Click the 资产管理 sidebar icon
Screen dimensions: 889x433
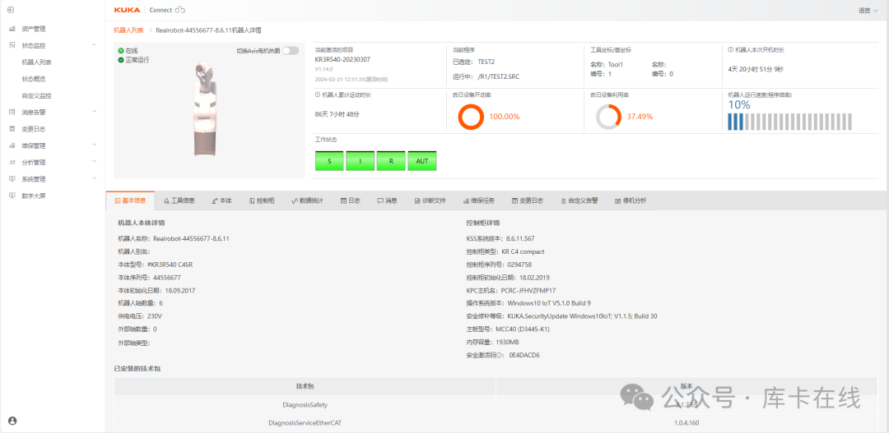[x=12, y=29]
